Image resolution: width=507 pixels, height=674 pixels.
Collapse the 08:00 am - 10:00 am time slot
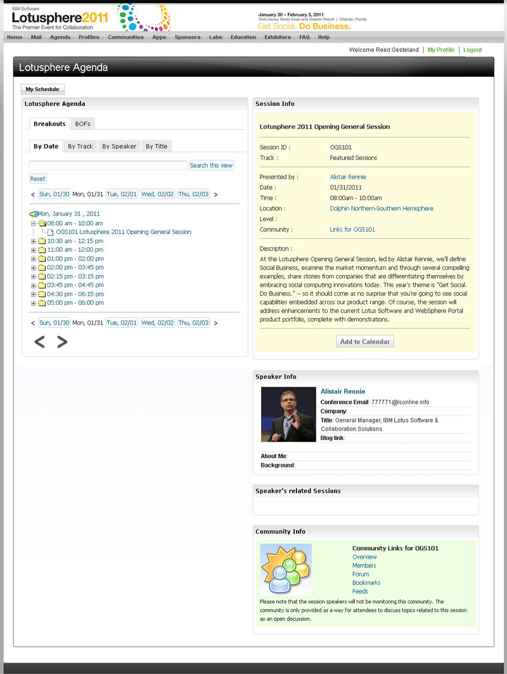pyautogui.click(x=34, y=224)
